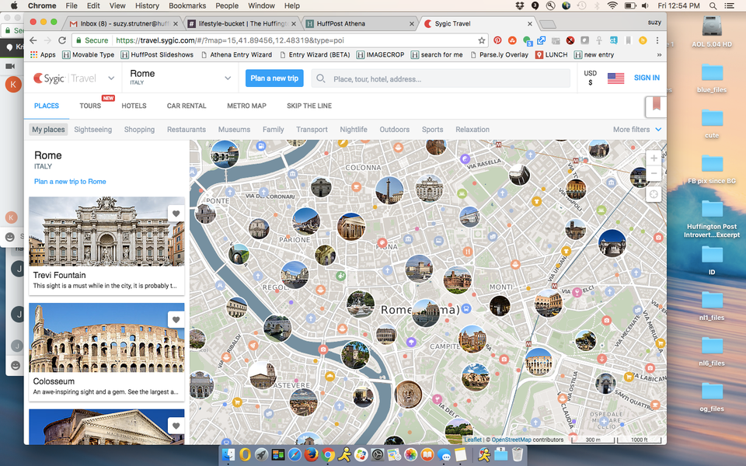746x466 pixels.
Task: Open Spotlight search in the menu bar
Action: coord(713,5)
